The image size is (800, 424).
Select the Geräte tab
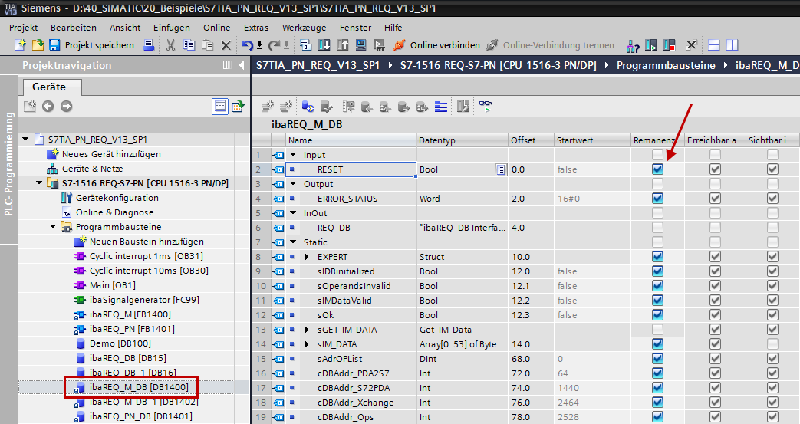pyautogui.click(x=48, y=87)
